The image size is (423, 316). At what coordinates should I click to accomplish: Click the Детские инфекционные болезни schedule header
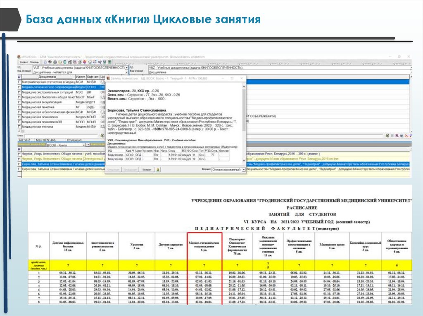click(x=68, y=246)
